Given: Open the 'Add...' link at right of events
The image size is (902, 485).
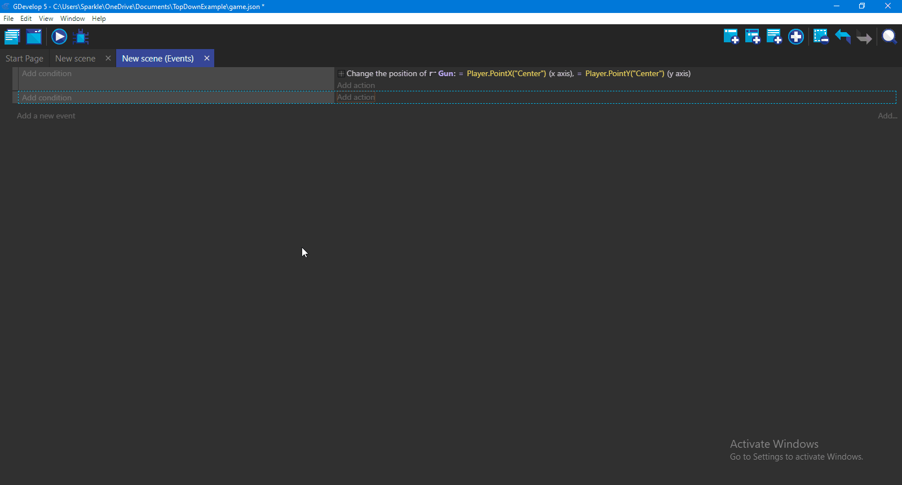Looking at the screenshot, I should click(887, 116).
